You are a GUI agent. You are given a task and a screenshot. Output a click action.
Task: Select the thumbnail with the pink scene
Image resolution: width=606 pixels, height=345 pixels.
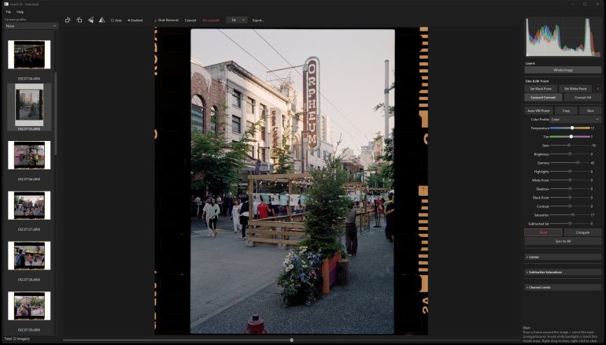(29, 155)
